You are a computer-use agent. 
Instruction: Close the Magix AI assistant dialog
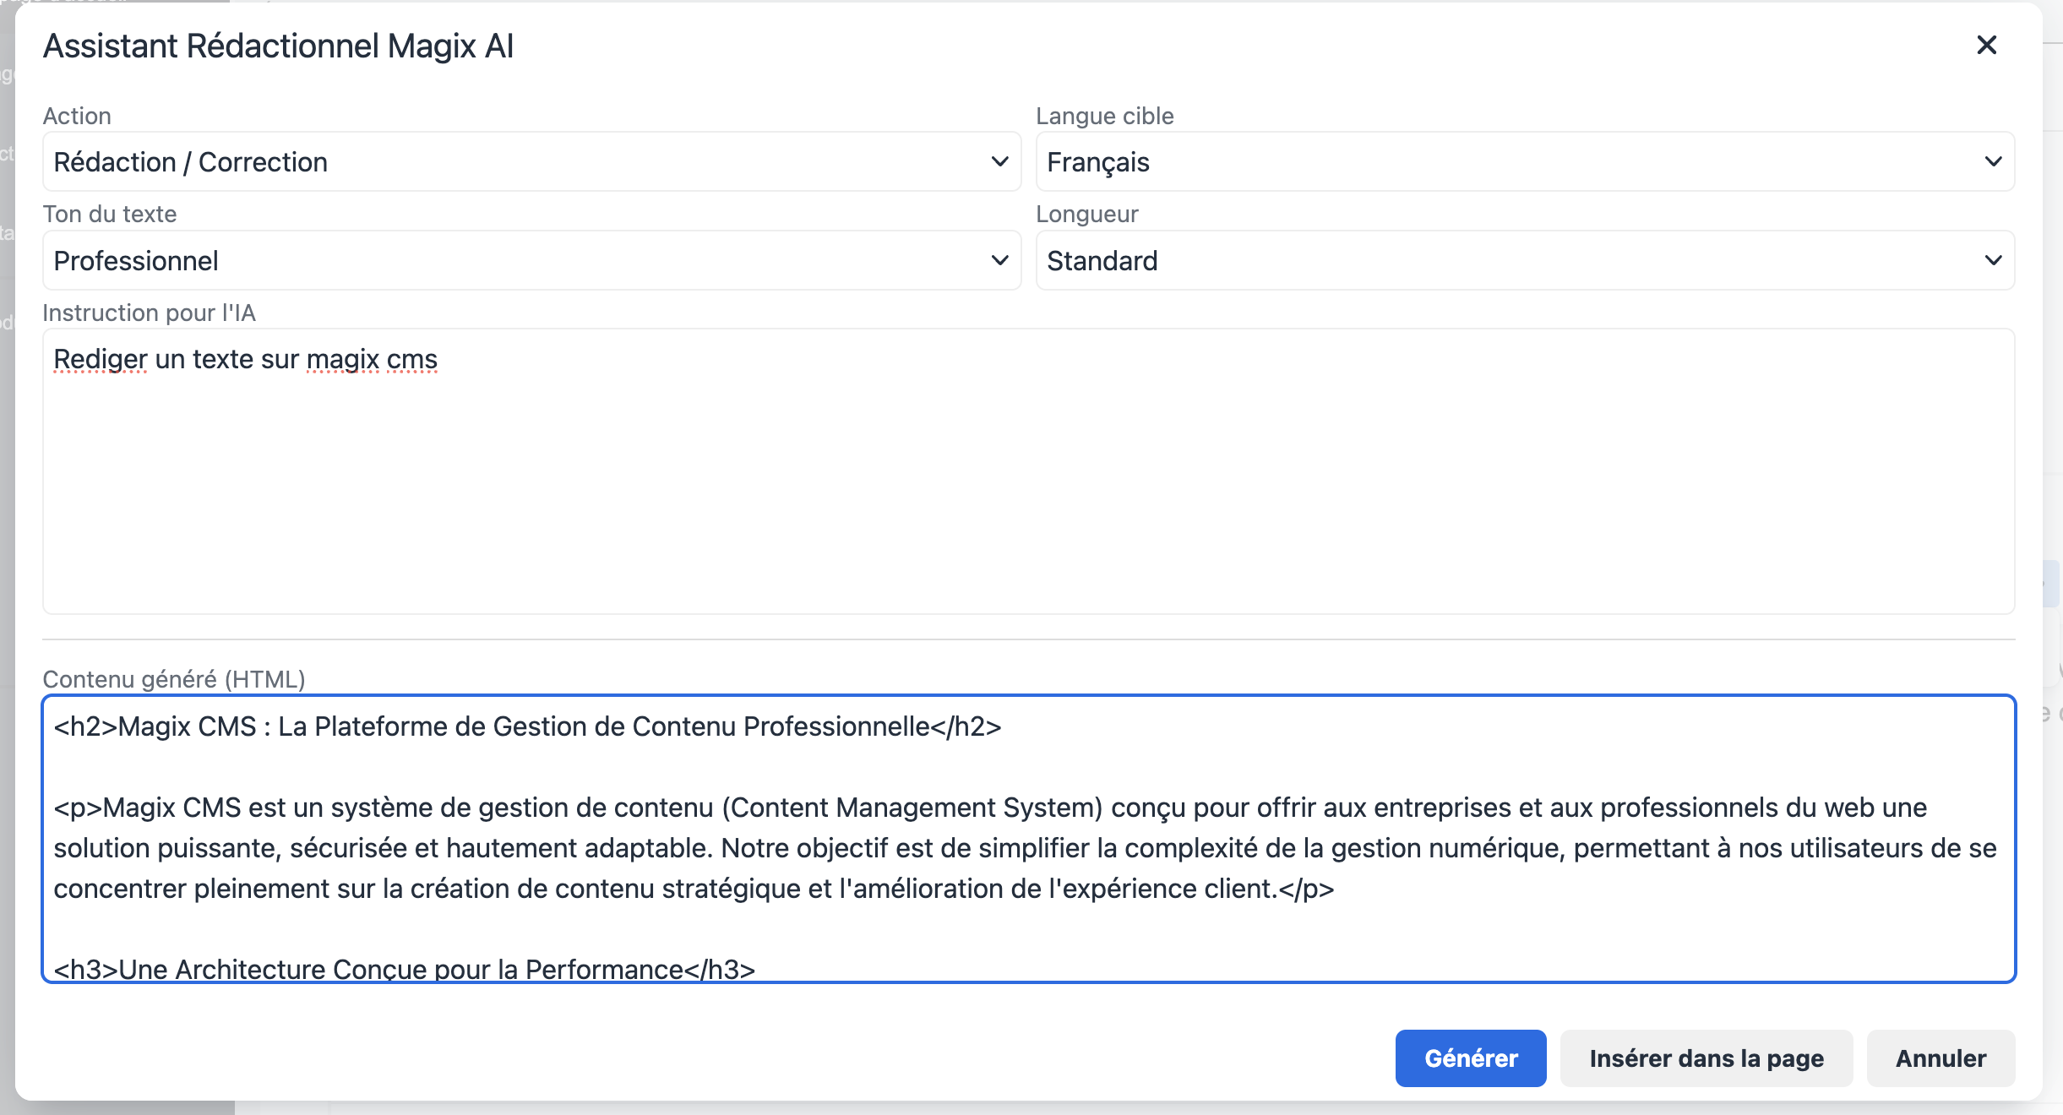[x=1986, y=45]
